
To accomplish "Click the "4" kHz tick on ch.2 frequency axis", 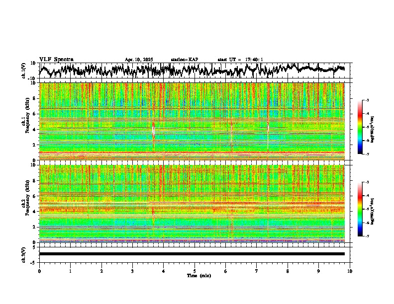I will (x=35, y=212).
